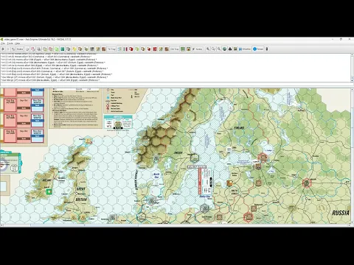This screenshot has width=354, height=265.
Task: Click the yellow toolbar icon left of the brown one
Action: [74, 49]
